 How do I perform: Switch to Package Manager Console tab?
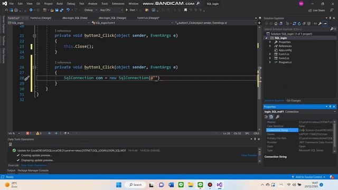33,170
